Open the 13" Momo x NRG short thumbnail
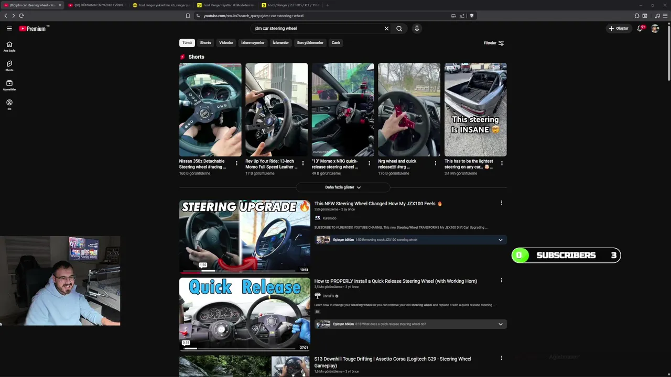This screenshot has height=377, width=671. (343, 109)
